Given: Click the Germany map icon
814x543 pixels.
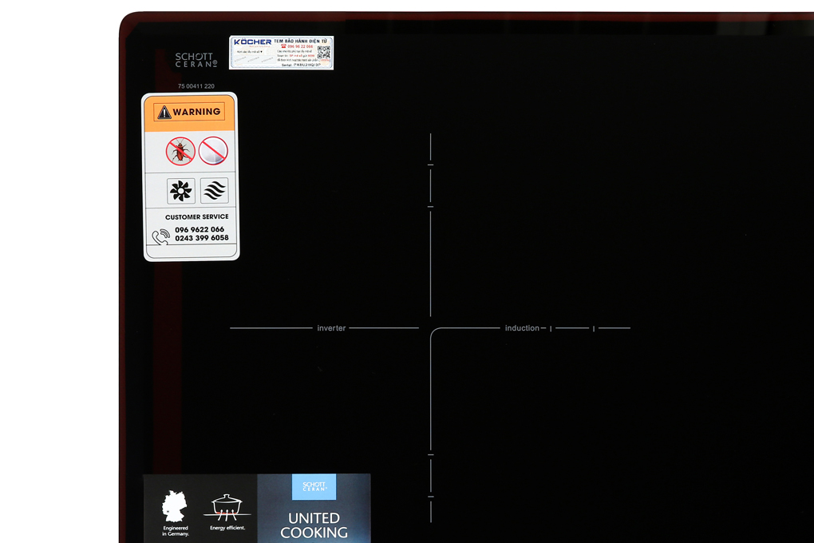Looking at the screenshot, I should (175, 506).
